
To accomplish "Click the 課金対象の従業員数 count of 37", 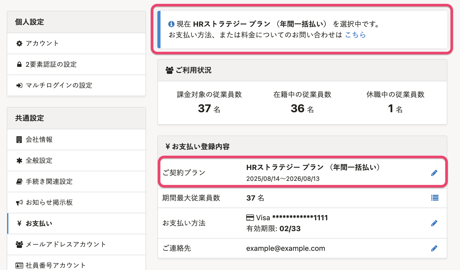I will click(204, 109).
